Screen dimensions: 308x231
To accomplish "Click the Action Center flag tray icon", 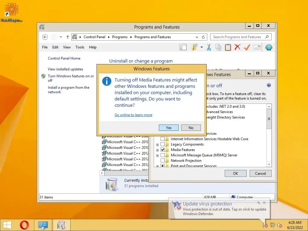I will point(265,225).
